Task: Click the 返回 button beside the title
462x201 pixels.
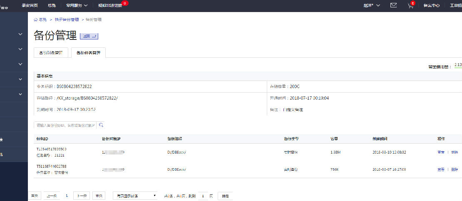Action: tap(89, 37)
